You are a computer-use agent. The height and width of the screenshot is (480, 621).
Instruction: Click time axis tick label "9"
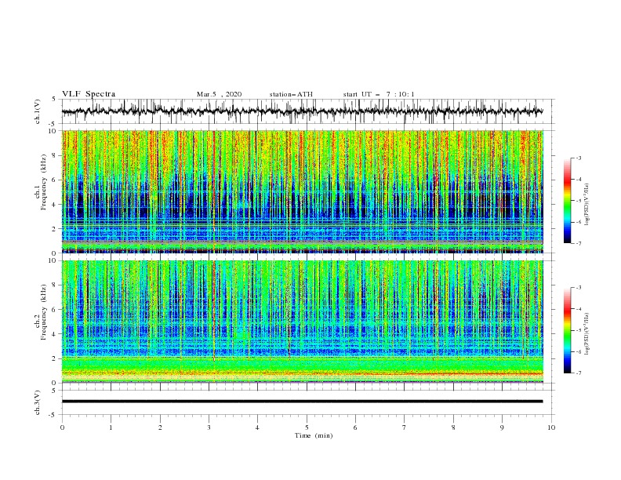(x=502, y=427)
